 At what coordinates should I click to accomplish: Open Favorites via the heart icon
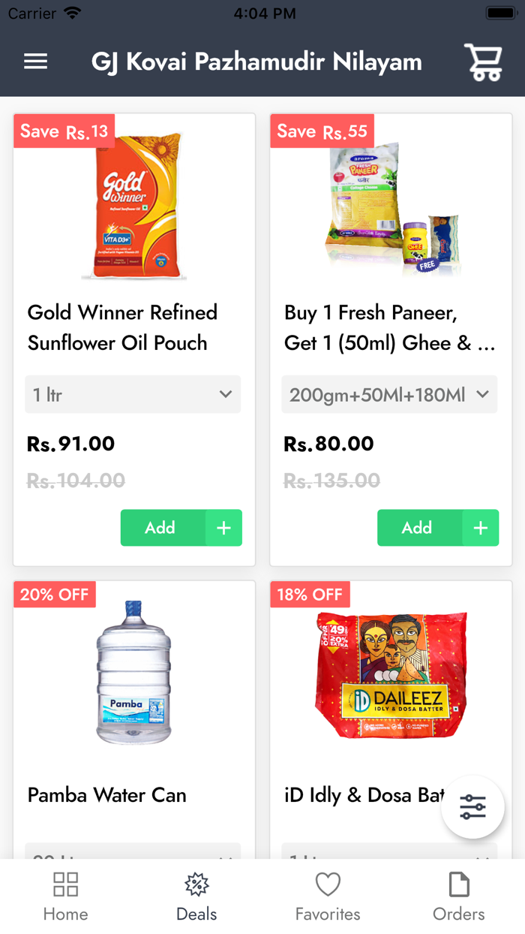(328, 884)
